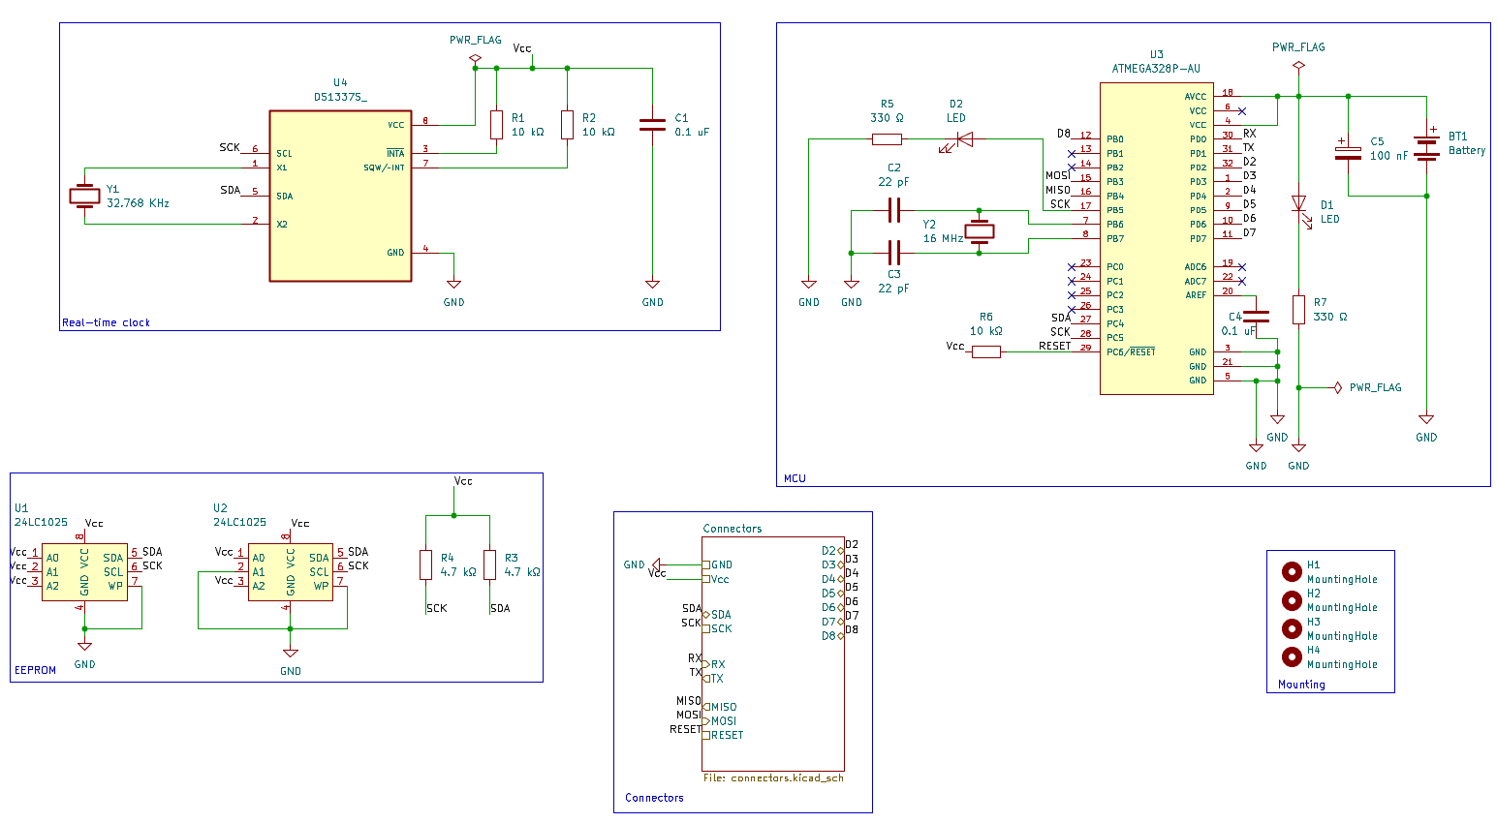This screenshot has height=823, width=1497.
Task: Click the 'Battery' value text of BT1
Action: (x=1467, y=150)
